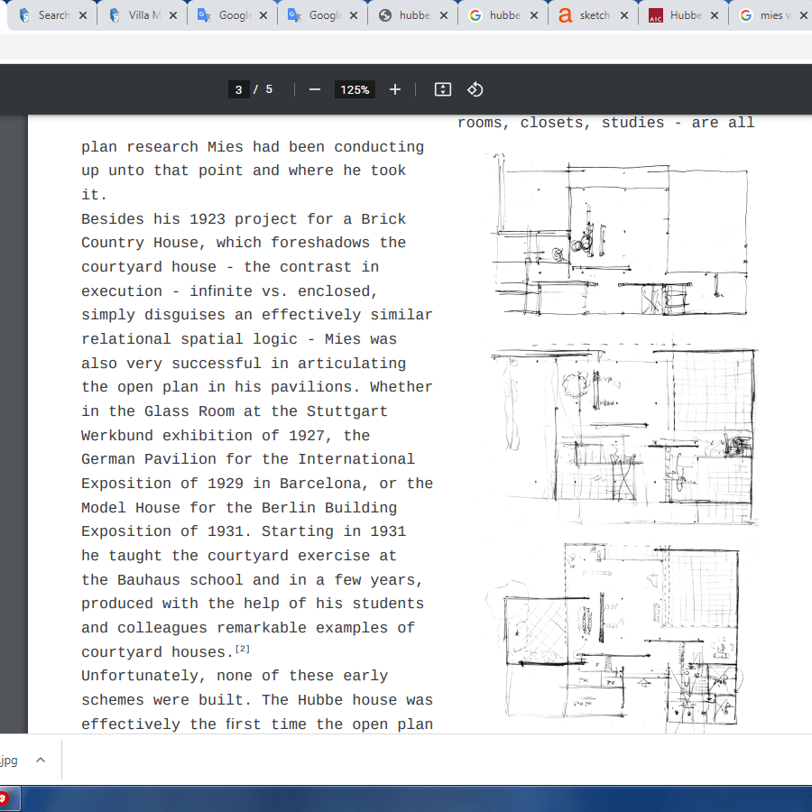Click the middle floor plan sketch

pyautogui.click(x=624, y=433)
